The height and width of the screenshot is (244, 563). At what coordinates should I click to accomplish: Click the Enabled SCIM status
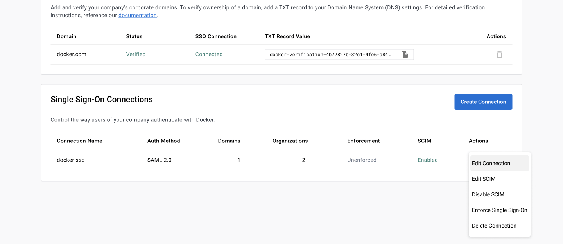[x=428, y=160]
